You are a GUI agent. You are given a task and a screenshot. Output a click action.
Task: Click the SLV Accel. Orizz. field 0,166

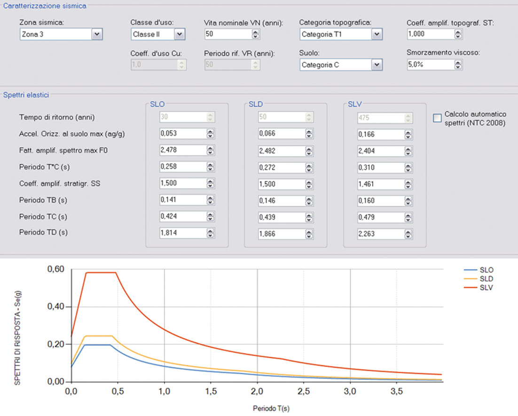click(381, 135)
